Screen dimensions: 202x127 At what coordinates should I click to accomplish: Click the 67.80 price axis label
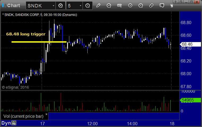(x=186, y=87)
